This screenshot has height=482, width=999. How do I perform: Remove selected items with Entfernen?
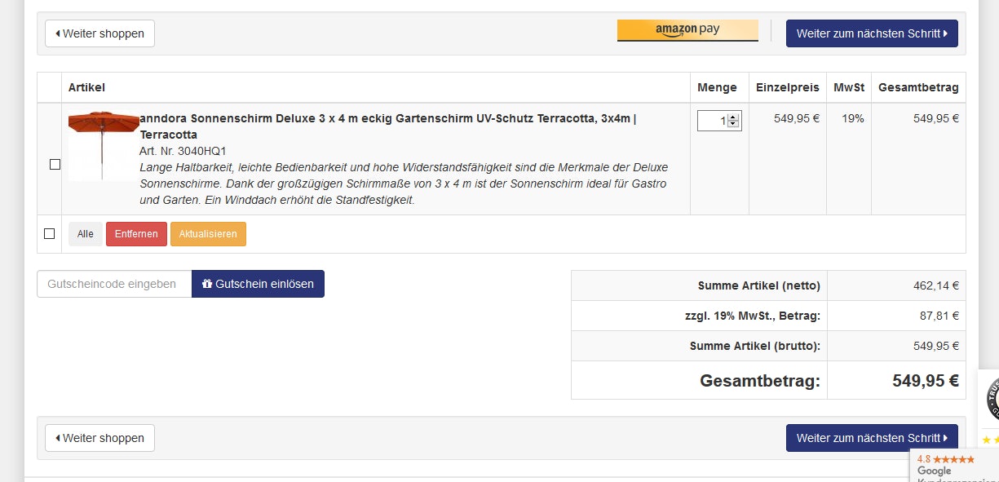click(x=136, y=234)
